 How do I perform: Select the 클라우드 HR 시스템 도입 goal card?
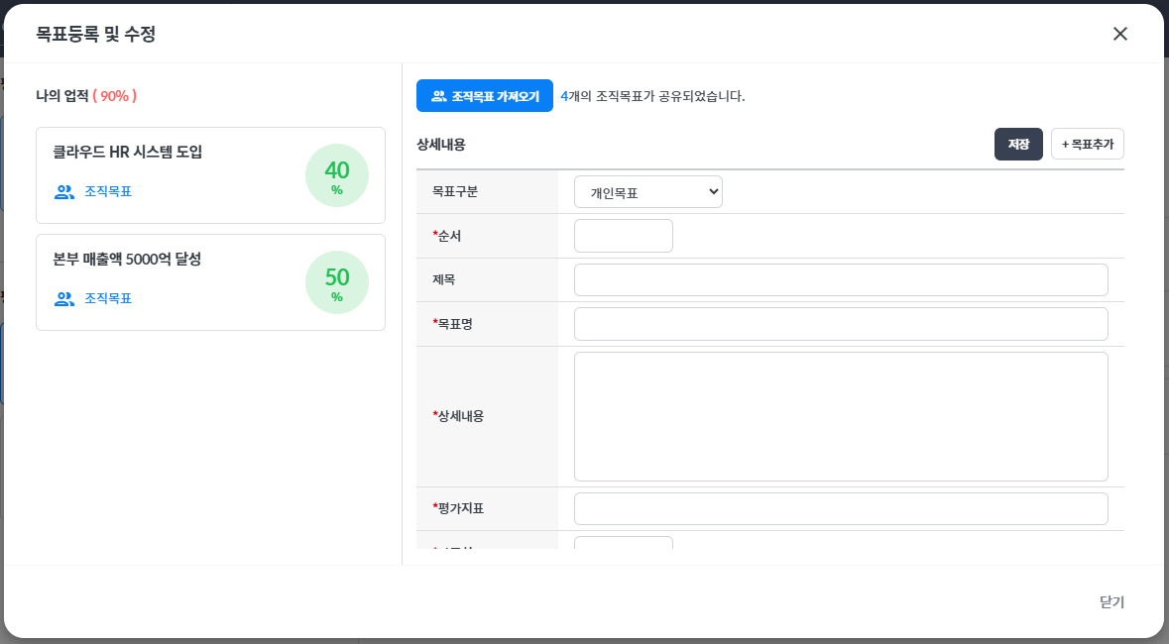coord(210,175)
